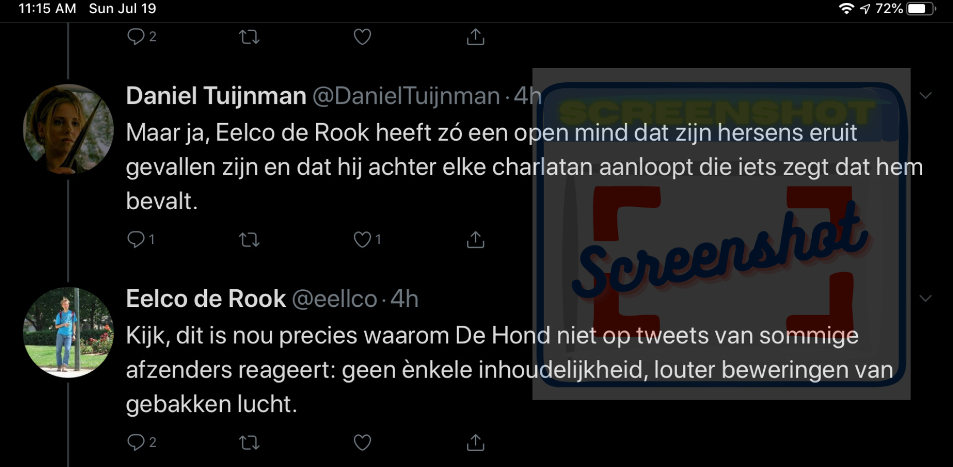Like the topmost partially visible tweet
This screenshot has width=953, height=467.
coord(363,37)
